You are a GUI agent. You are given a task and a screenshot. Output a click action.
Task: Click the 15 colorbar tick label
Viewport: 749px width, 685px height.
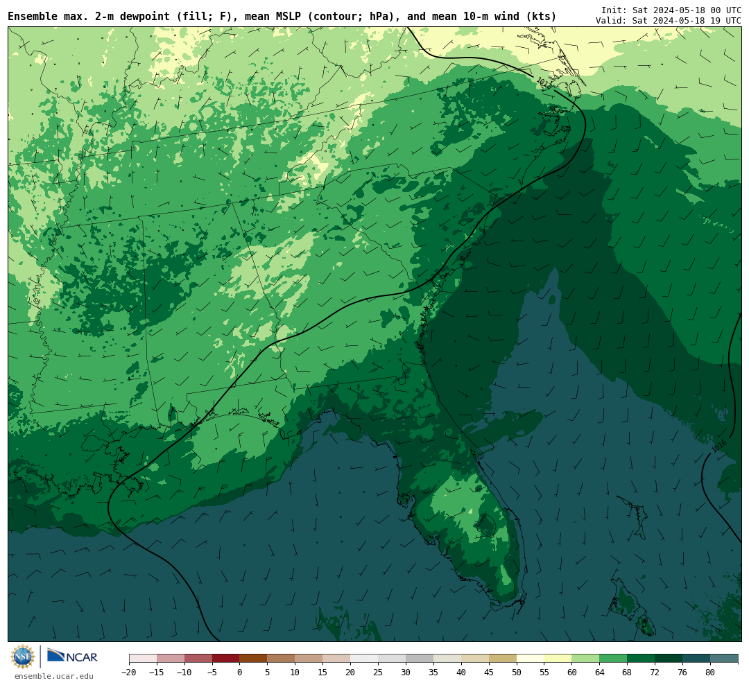point(323,673)
